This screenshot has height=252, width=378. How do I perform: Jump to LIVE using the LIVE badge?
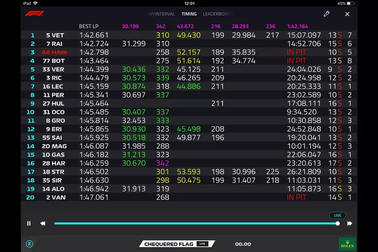337,215
